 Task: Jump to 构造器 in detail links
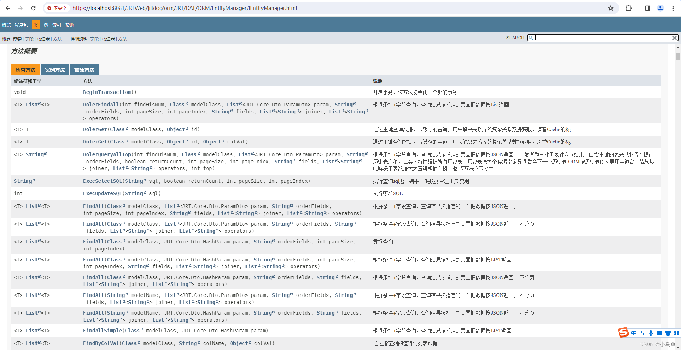pyautogui.click(x=108, y=39)
